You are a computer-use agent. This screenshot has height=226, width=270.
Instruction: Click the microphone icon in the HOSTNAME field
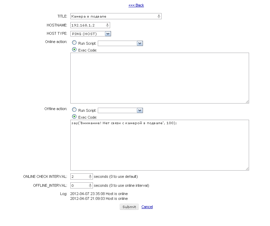pyautogui.click(x=107, y=25)
